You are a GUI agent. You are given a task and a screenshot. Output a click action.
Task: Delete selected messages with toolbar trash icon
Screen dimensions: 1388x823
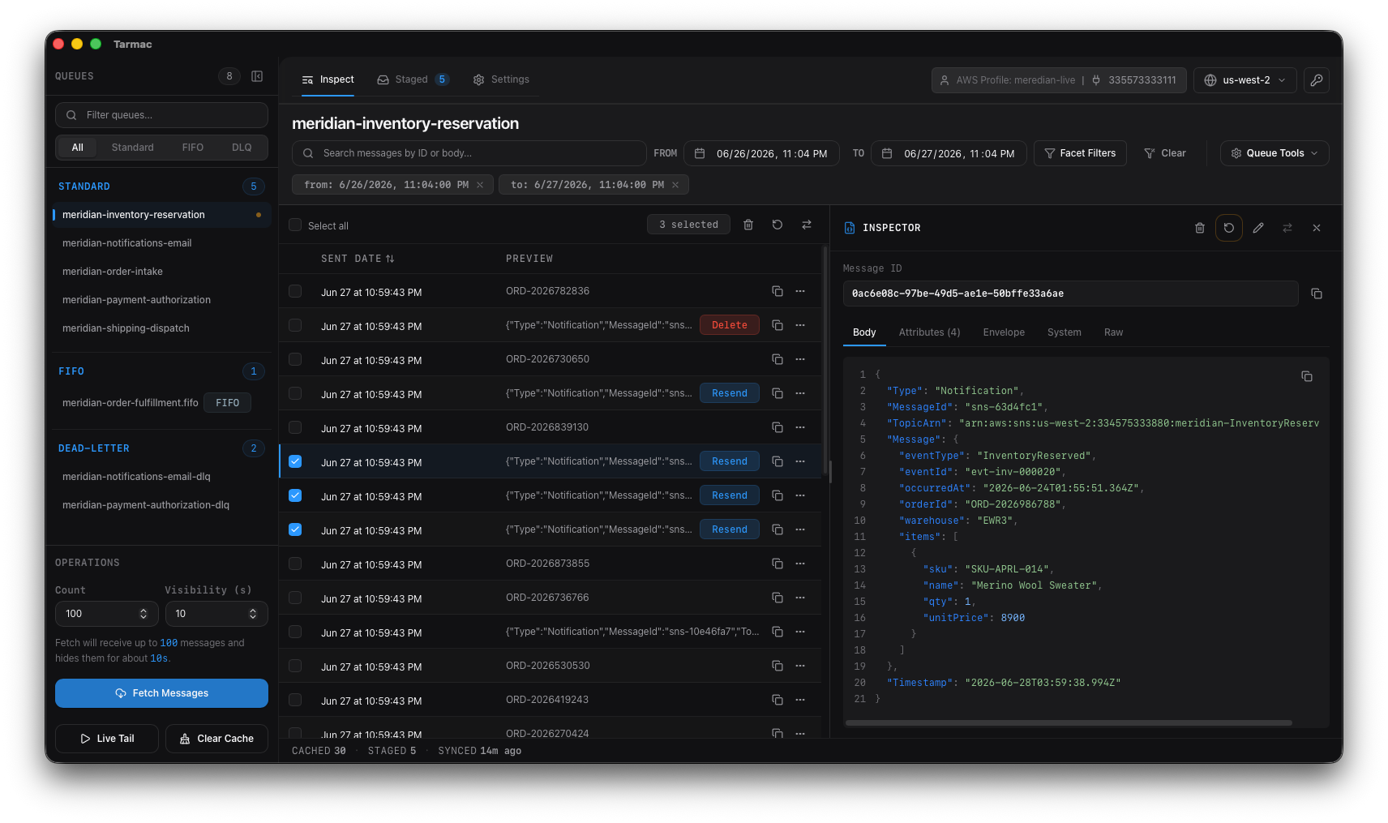748,225
